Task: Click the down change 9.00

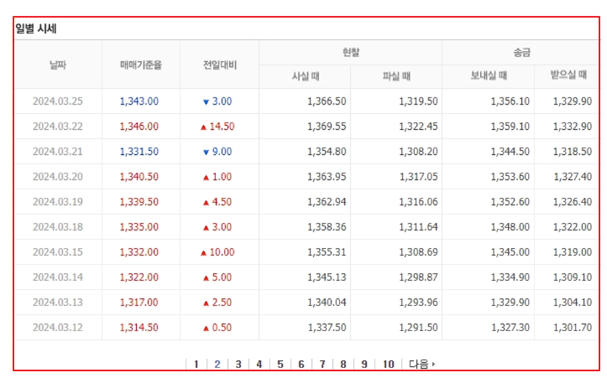Action: [217, 152]
